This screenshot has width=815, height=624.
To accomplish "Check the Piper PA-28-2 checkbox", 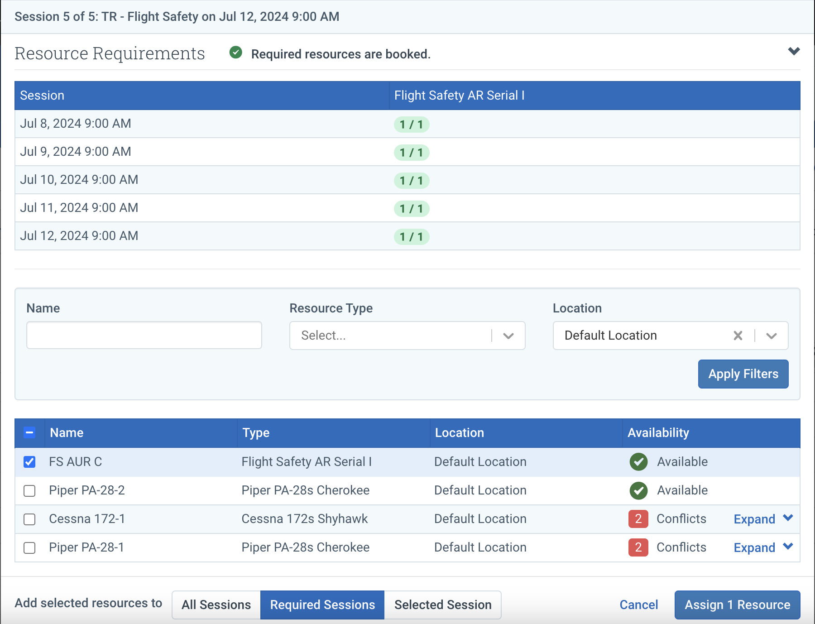I will (29, 491).
